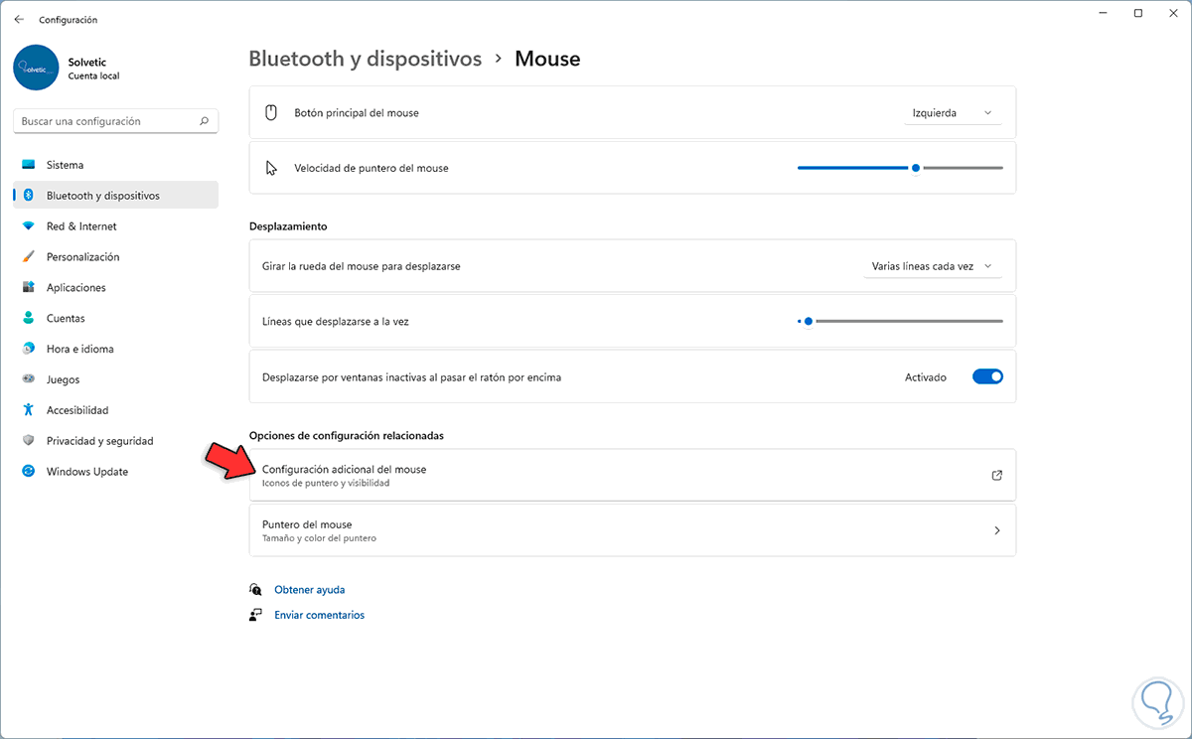Click the Enviar comentarios link
Viewport: 1192px width, 739px height.
319,616
